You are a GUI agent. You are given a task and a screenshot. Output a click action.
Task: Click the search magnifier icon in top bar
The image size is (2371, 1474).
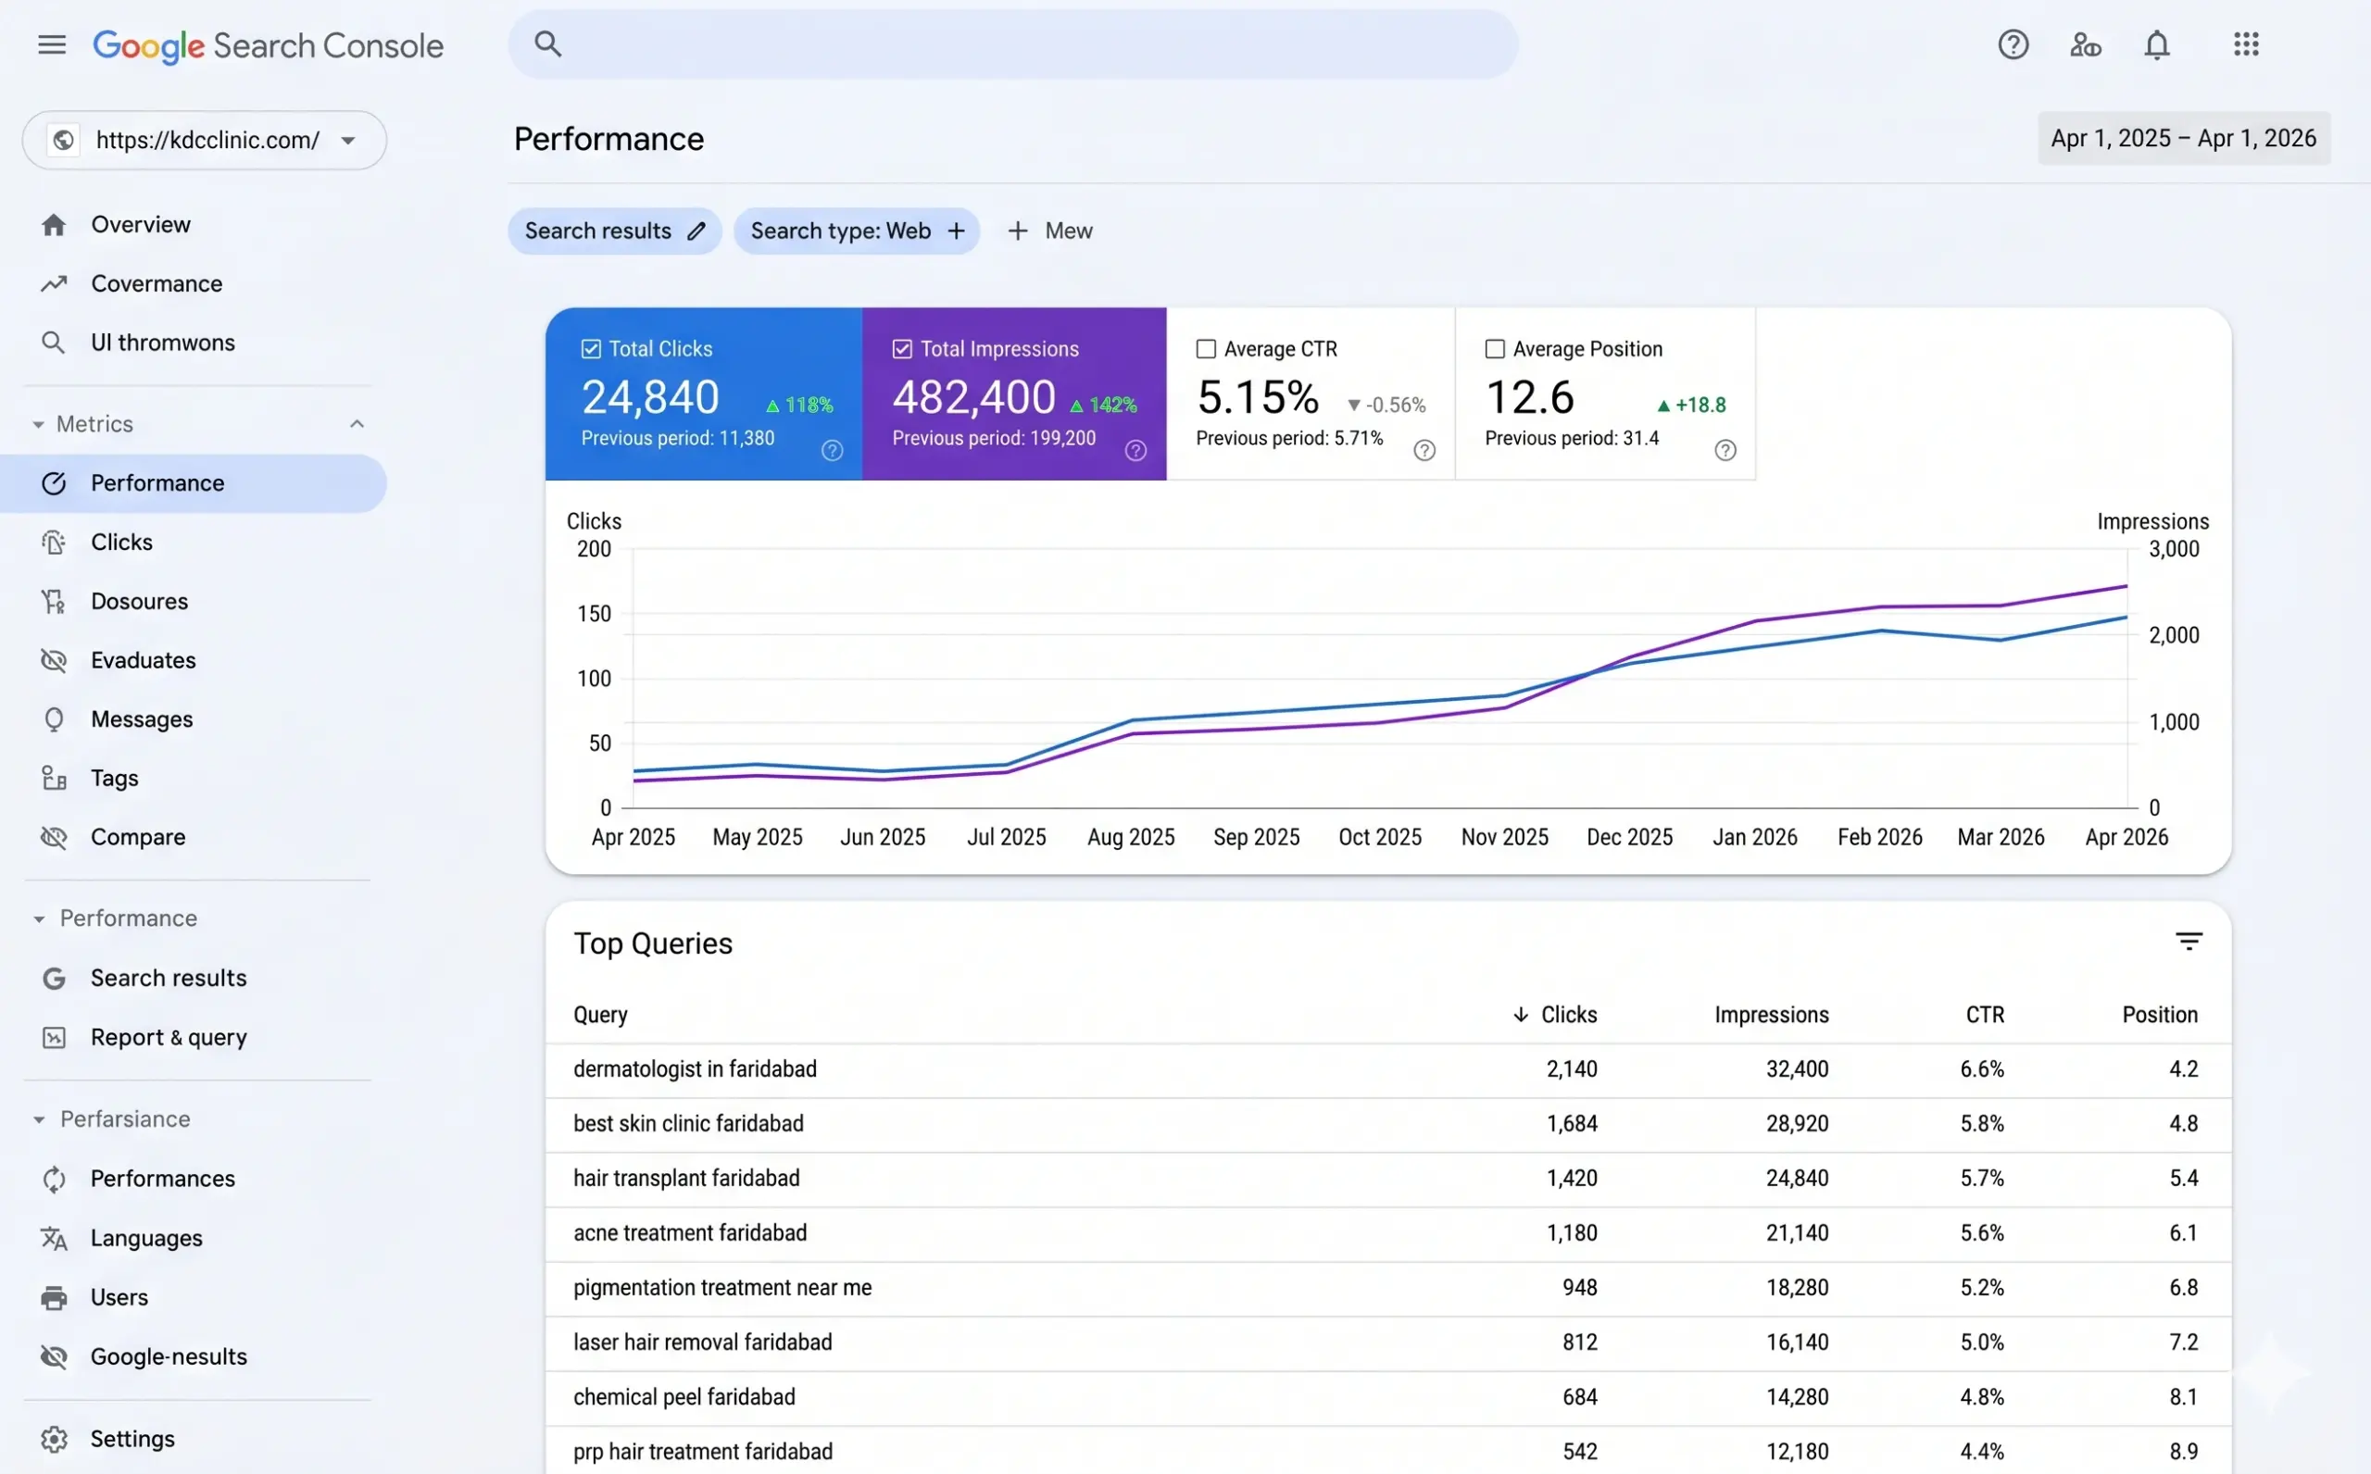pyautogui.click(x=548, y=44)
